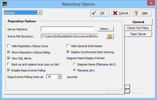The width and height of the screenshot is (157, 100).
Task: Enable Hide Repository Status Icons checkbox
Action: 9,46
